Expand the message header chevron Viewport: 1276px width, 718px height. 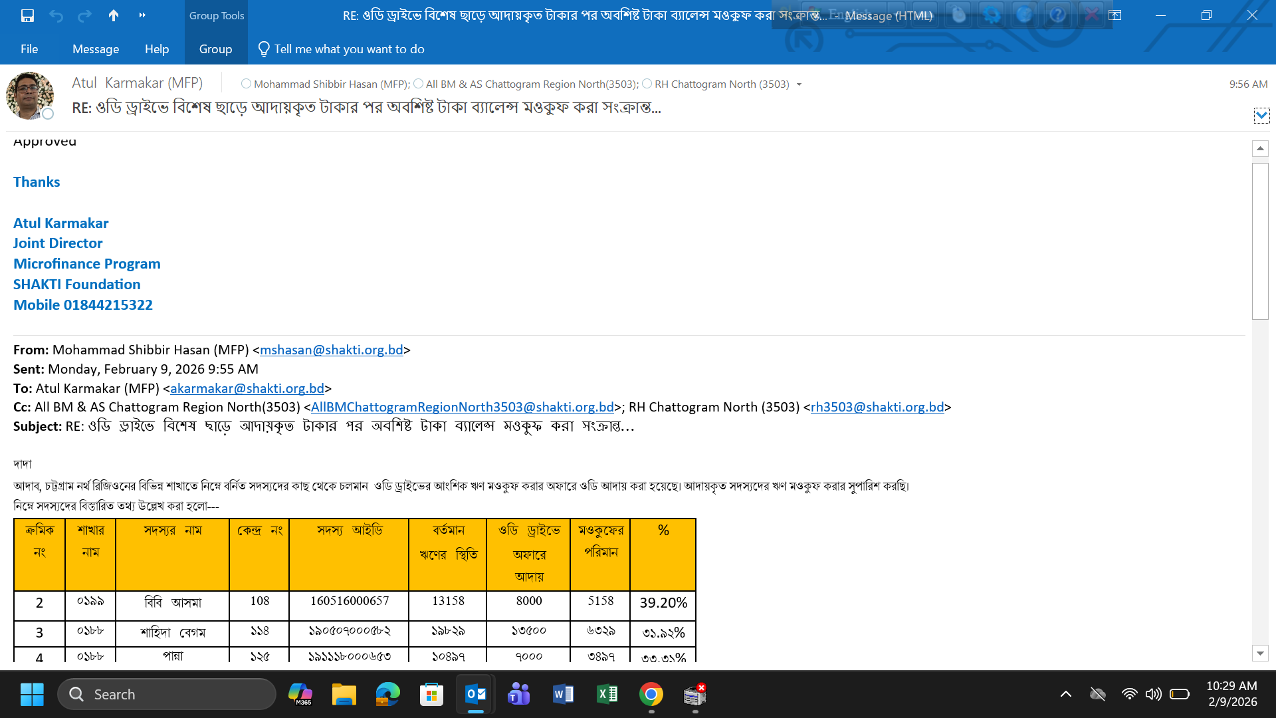(1261, 116)
